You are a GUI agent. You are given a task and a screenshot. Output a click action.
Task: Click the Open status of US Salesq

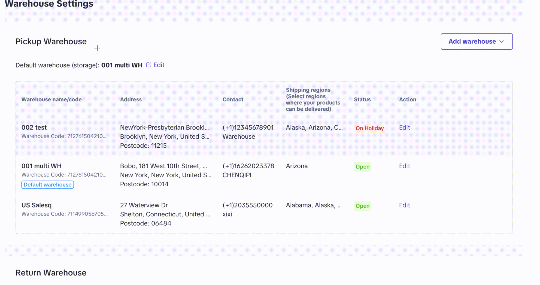click(362, 206)
